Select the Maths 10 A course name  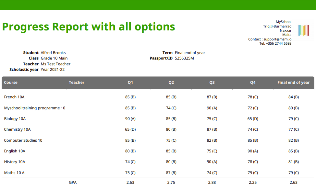(14, 173)
